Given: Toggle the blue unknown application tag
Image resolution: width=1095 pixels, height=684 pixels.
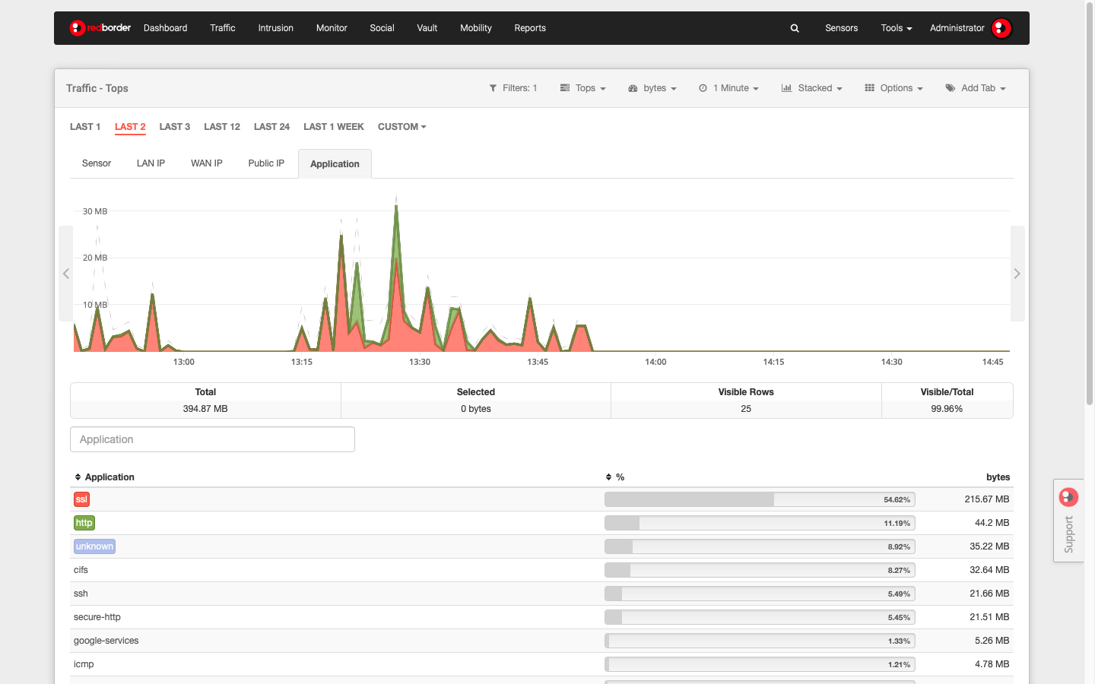Looking at the screenshot, I should (94, 546).
